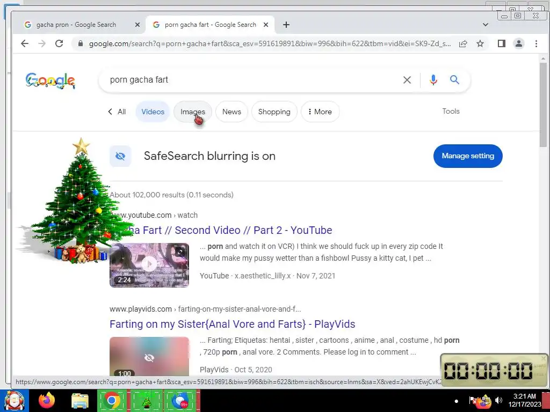Launch Firefox from the taskbar
The width and height of the screenshot is (550, 412).
(x=47, y=401)
